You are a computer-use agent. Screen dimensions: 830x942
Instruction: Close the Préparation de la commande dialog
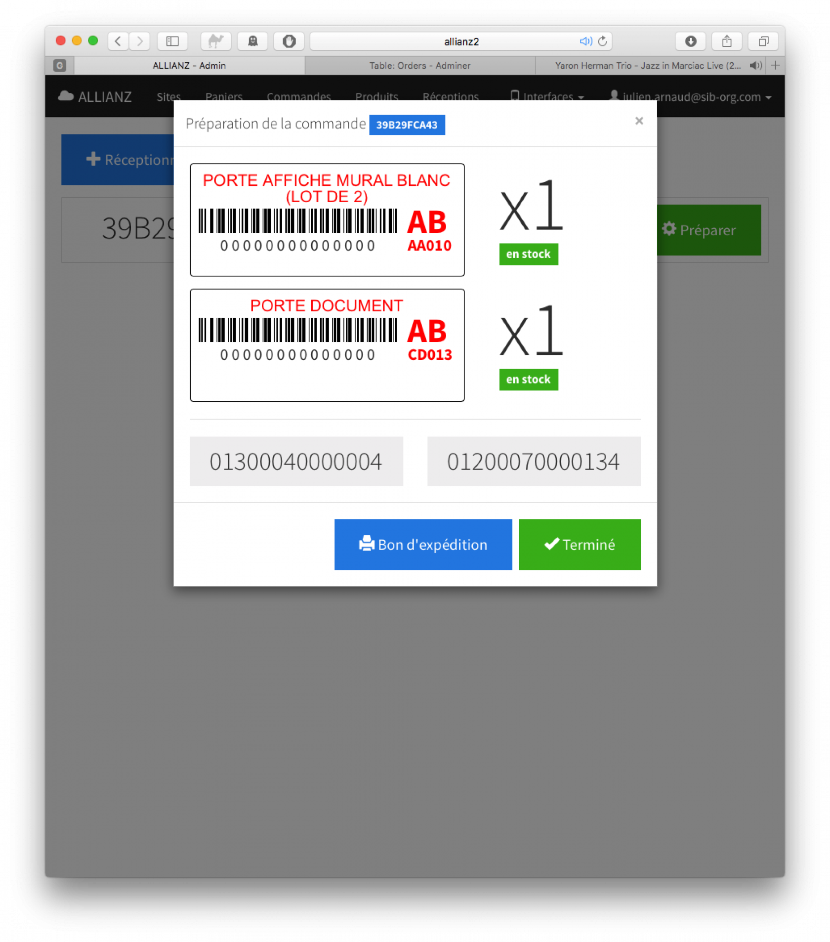click(639, 121)
